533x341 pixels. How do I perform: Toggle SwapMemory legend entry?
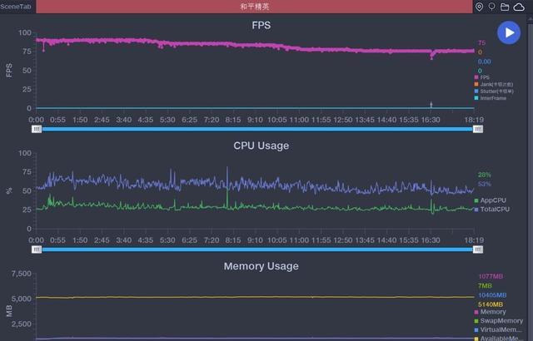click(500, 321)
